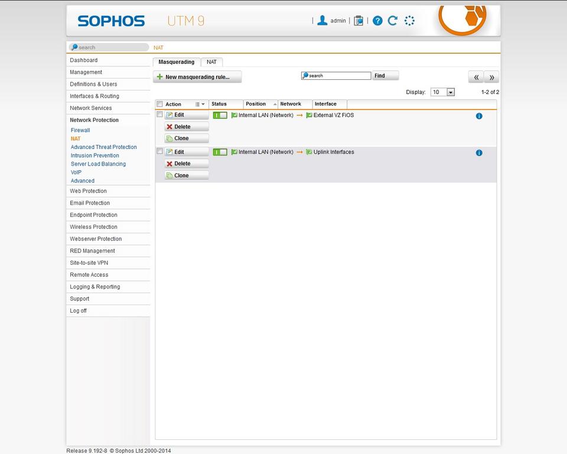Click the green icon of Uplink Interfaces
Viewport: 567px width, 454px height.
click(x=309, y=152)
